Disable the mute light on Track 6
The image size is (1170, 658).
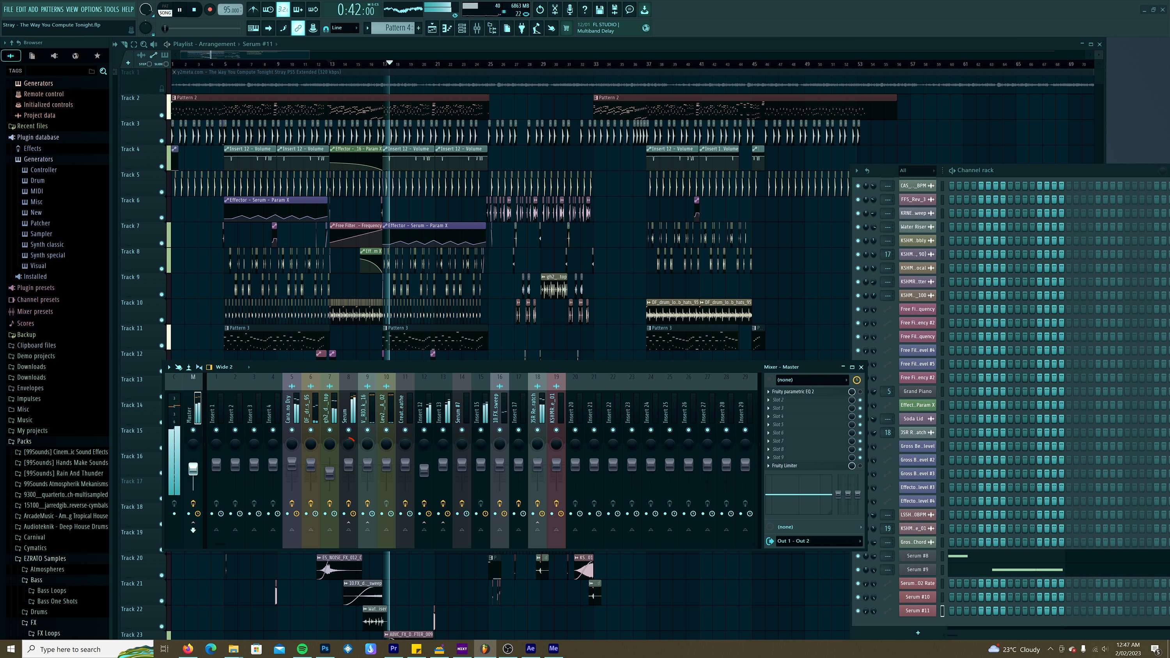162,218
